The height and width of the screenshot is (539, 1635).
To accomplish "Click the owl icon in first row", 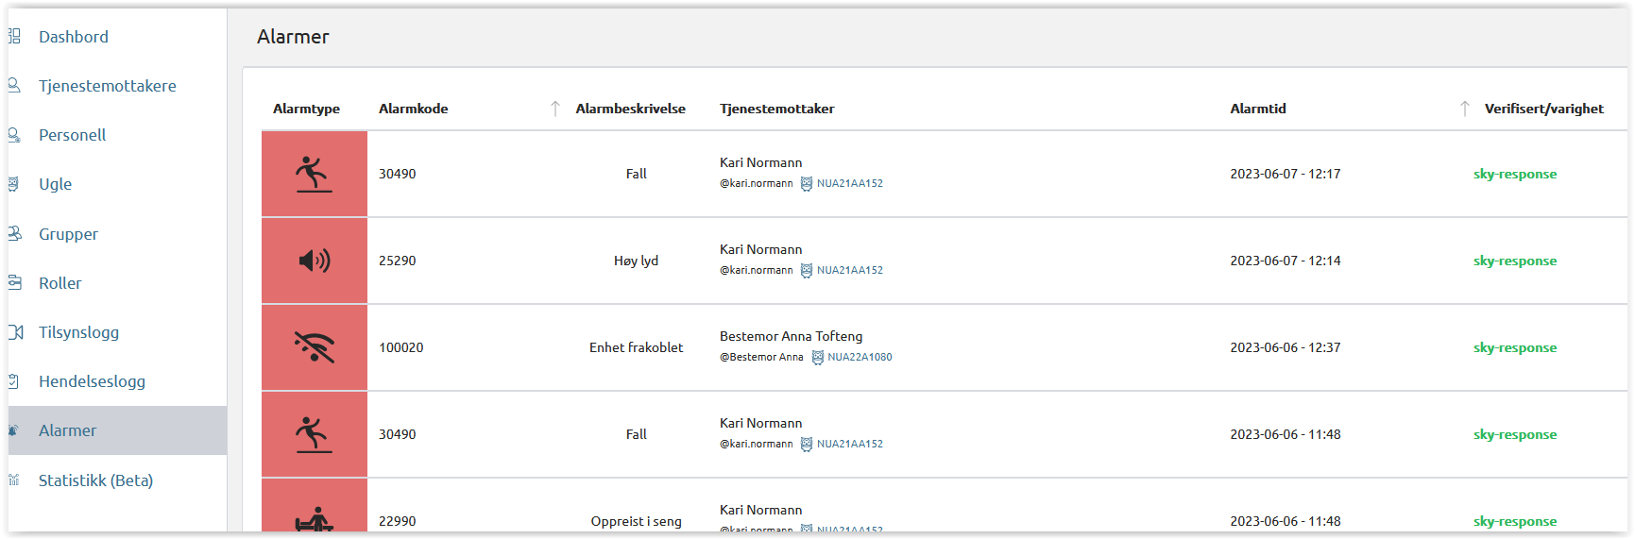I will [807, 184].
